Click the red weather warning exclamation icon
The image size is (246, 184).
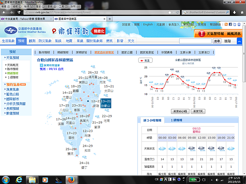click(202, 34)
